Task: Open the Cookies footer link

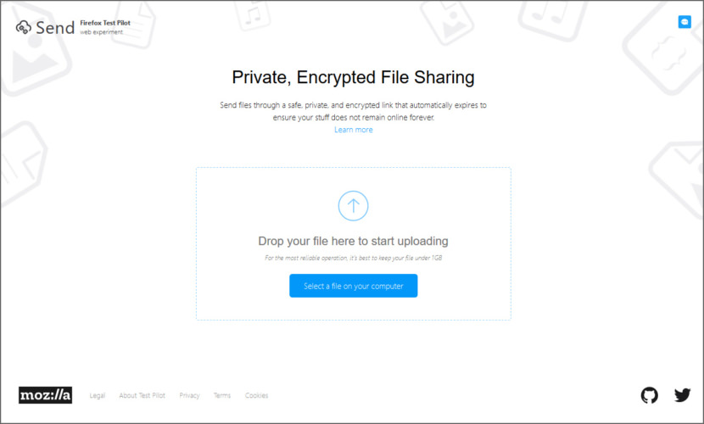Action: click(256, 395)
